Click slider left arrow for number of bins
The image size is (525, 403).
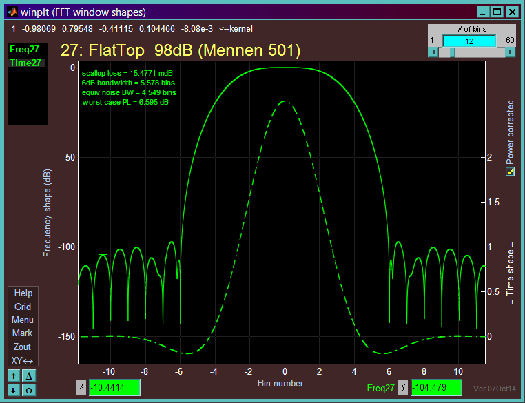point(433,52)
